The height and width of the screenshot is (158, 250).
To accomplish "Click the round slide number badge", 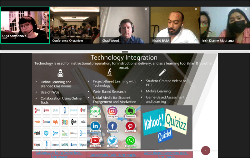I will pos(206,150).
